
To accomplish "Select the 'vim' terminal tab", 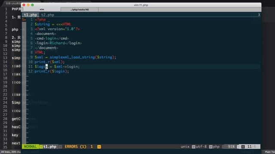I will tap(42, 9).
